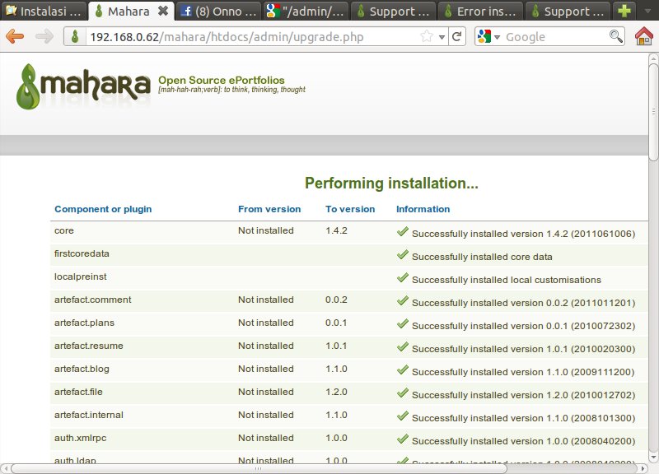This screenshot has width=659, height=474.
Task: Click the vertical scrollbar up arrow
Action: pos(653,58)
